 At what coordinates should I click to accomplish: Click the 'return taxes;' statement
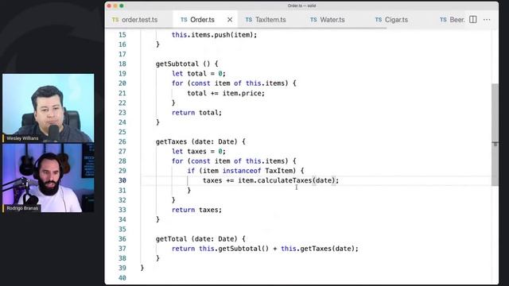(x=196, y=210)
